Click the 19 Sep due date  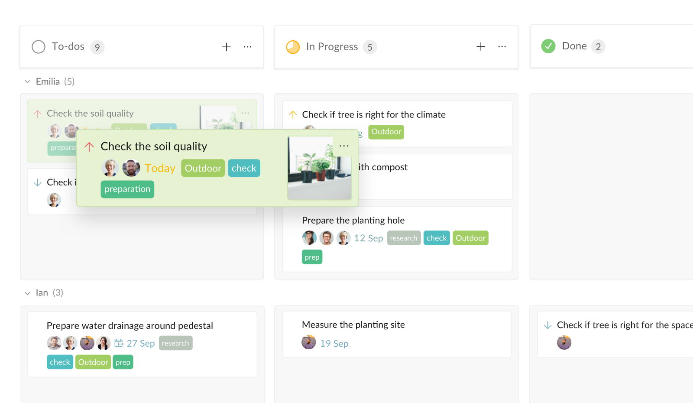[334, 344]
